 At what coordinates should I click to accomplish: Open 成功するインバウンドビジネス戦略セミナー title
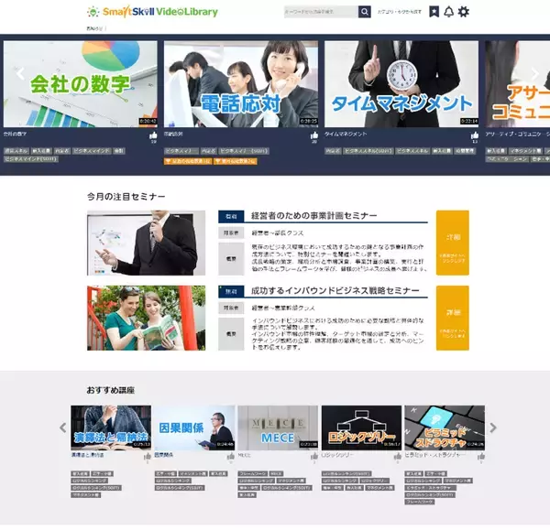coord(335,291)
